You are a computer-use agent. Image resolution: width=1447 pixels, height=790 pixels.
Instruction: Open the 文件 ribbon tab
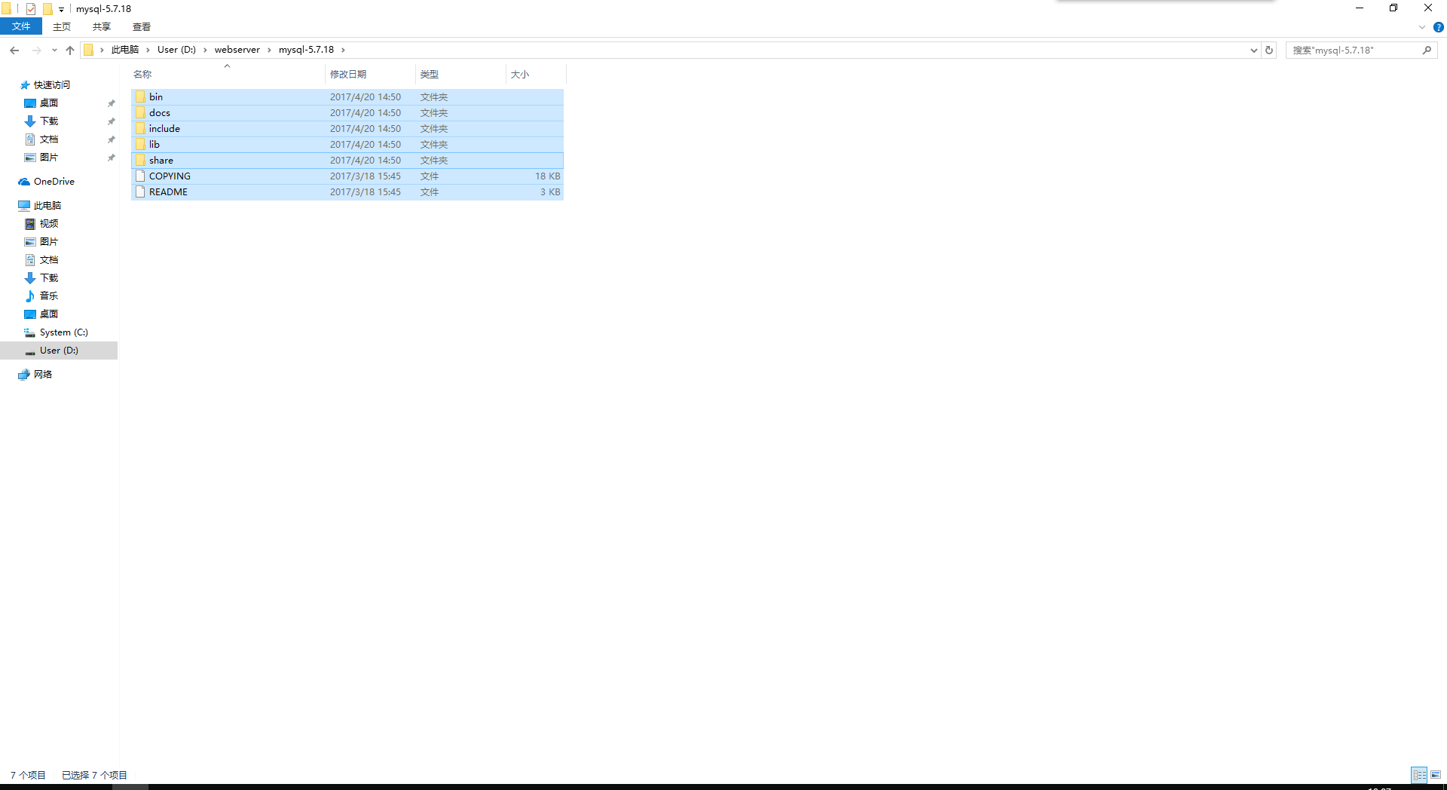point(21,26)
